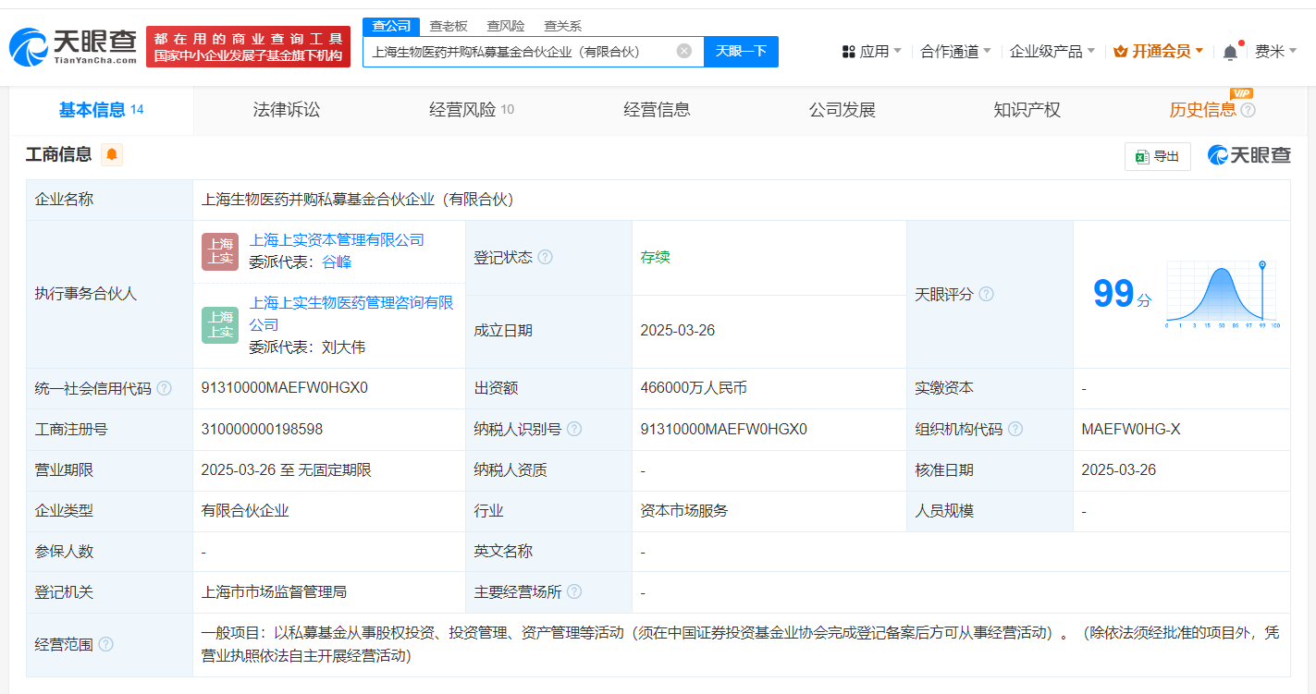Switch to the 知识产权 tab
This screenshot has height=694, width=1316.
(1027, 110)
